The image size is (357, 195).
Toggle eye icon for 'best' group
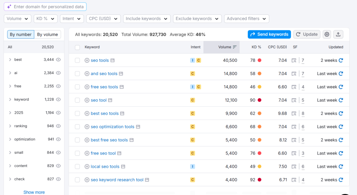[59, 60]
